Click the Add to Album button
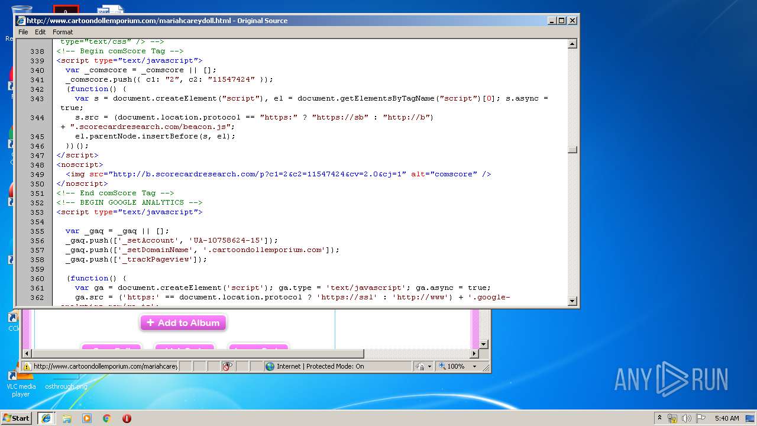Image resolution: width=757 pixels, height=426 pixels. (183, 323)
